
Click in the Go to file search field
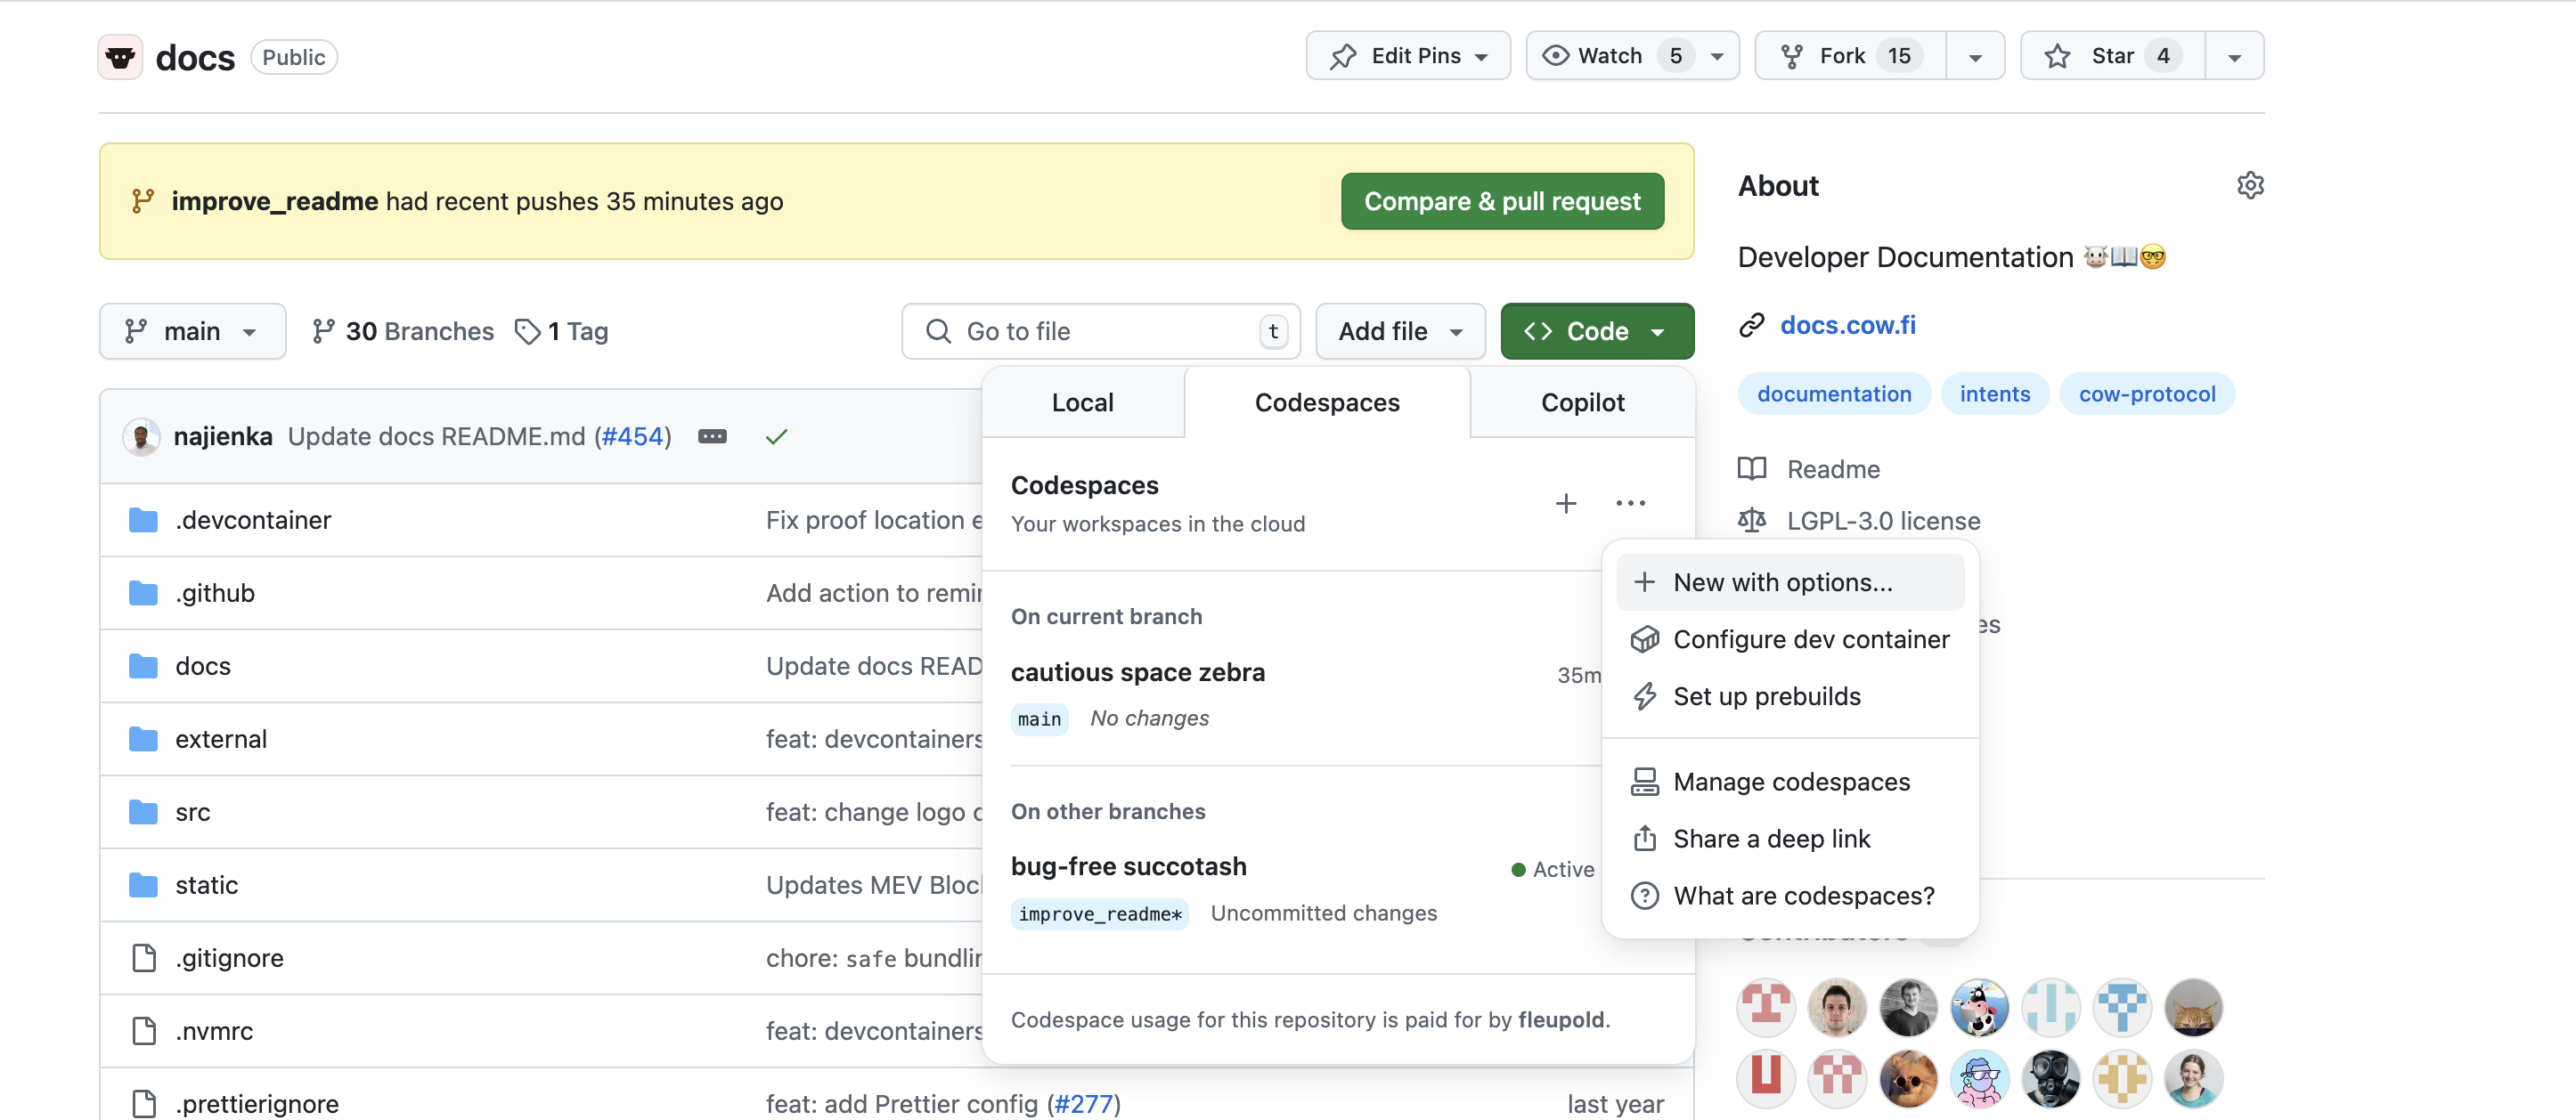(x=1100, y=332)
